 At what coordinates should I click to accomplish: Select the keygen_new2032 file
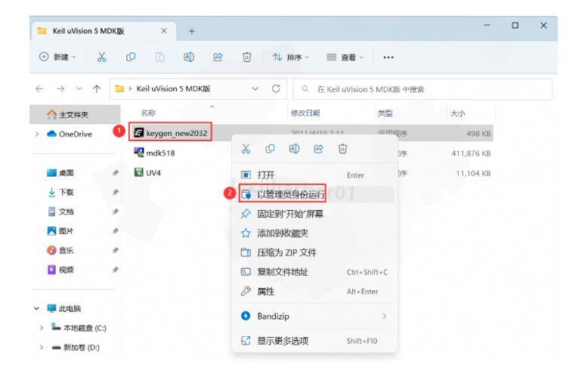pyautogui.click(x=171, y=133)
